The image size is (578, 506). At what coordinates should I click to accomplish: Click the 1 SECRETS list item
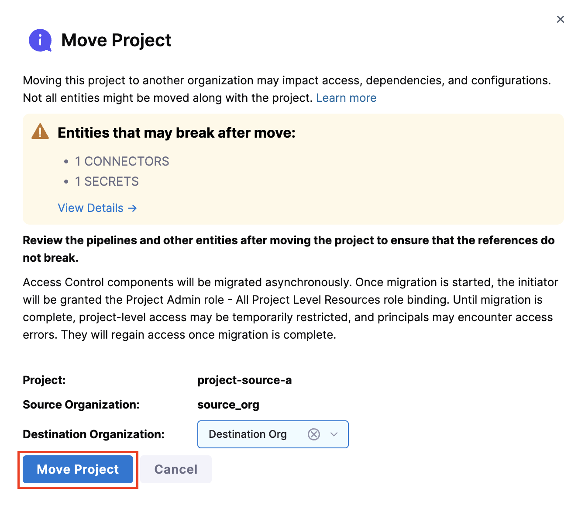(x=107, y=182)
